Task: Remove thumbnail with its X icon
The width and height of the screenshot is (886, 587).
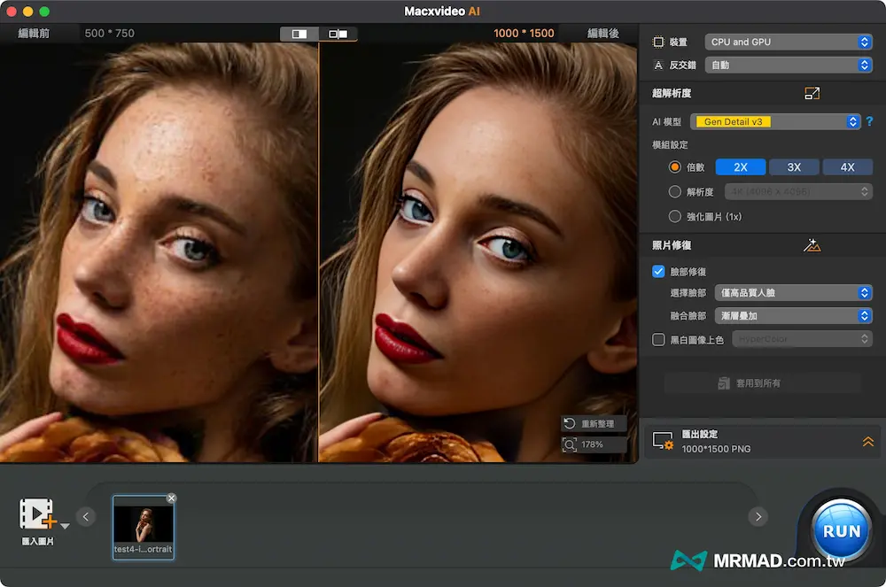Action: [171, 498]
